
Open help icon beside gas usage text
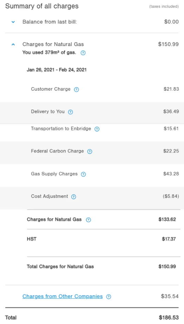[x=83, y=53]
